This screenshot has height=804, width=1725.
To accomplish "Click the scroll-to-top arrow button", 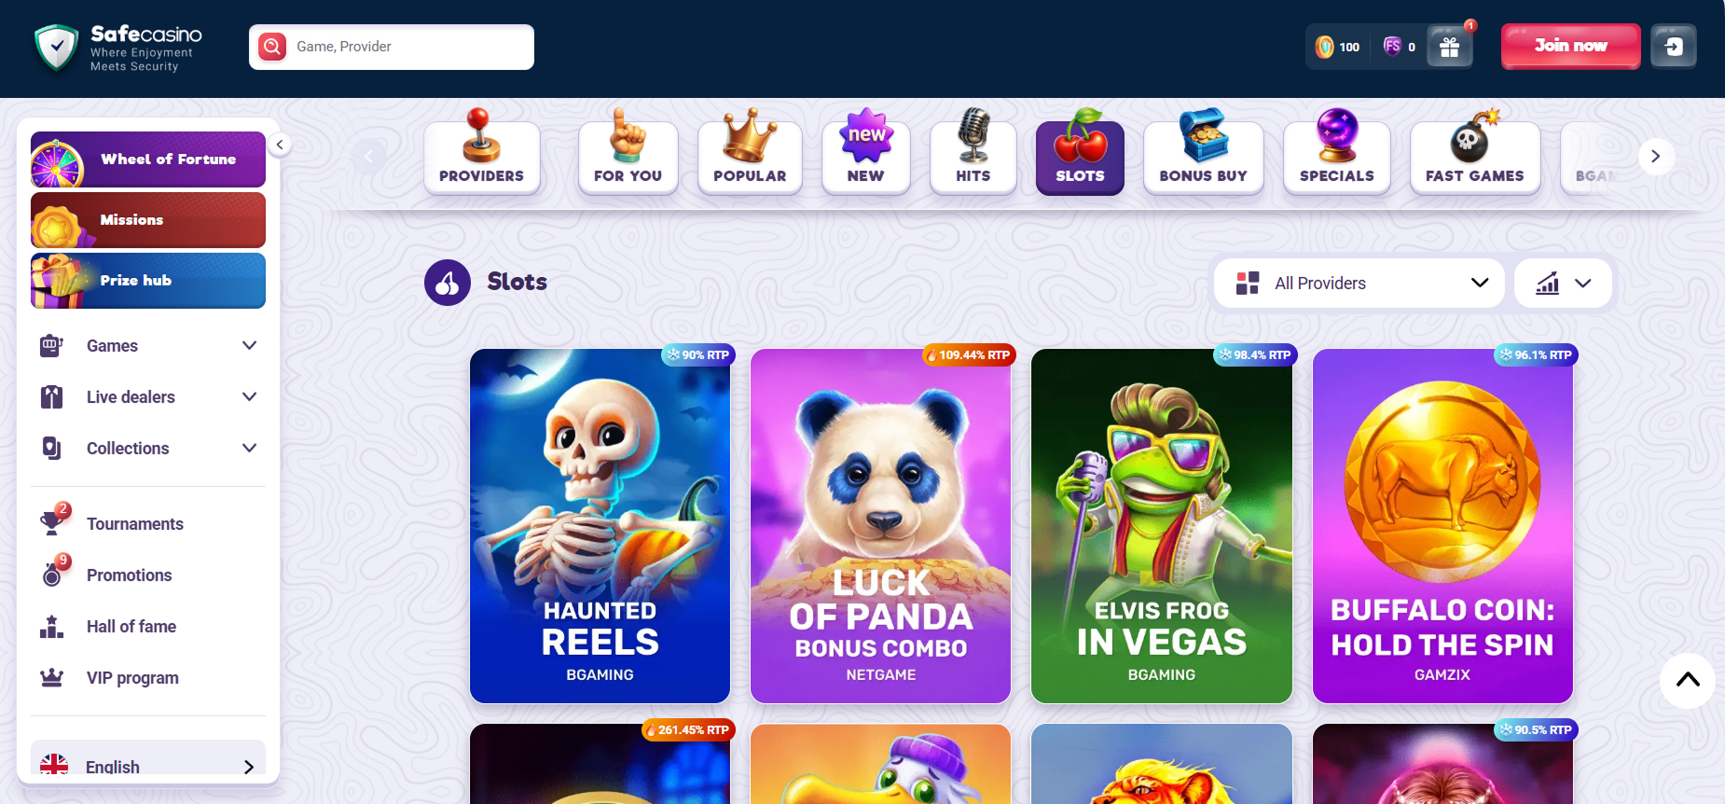I will [1688, 680].
